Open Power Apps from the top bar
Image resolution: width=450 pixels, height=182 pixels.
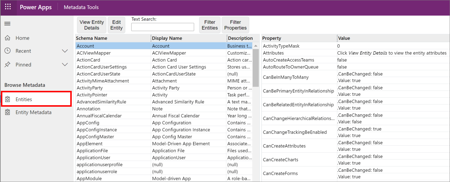pyautogui.click(x=36, y=7)
